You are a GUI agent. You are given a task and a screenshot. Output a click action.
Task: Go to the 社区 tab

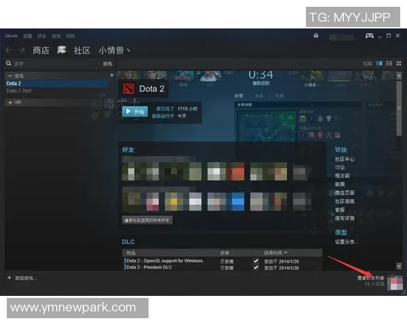[x=82, y=50]
